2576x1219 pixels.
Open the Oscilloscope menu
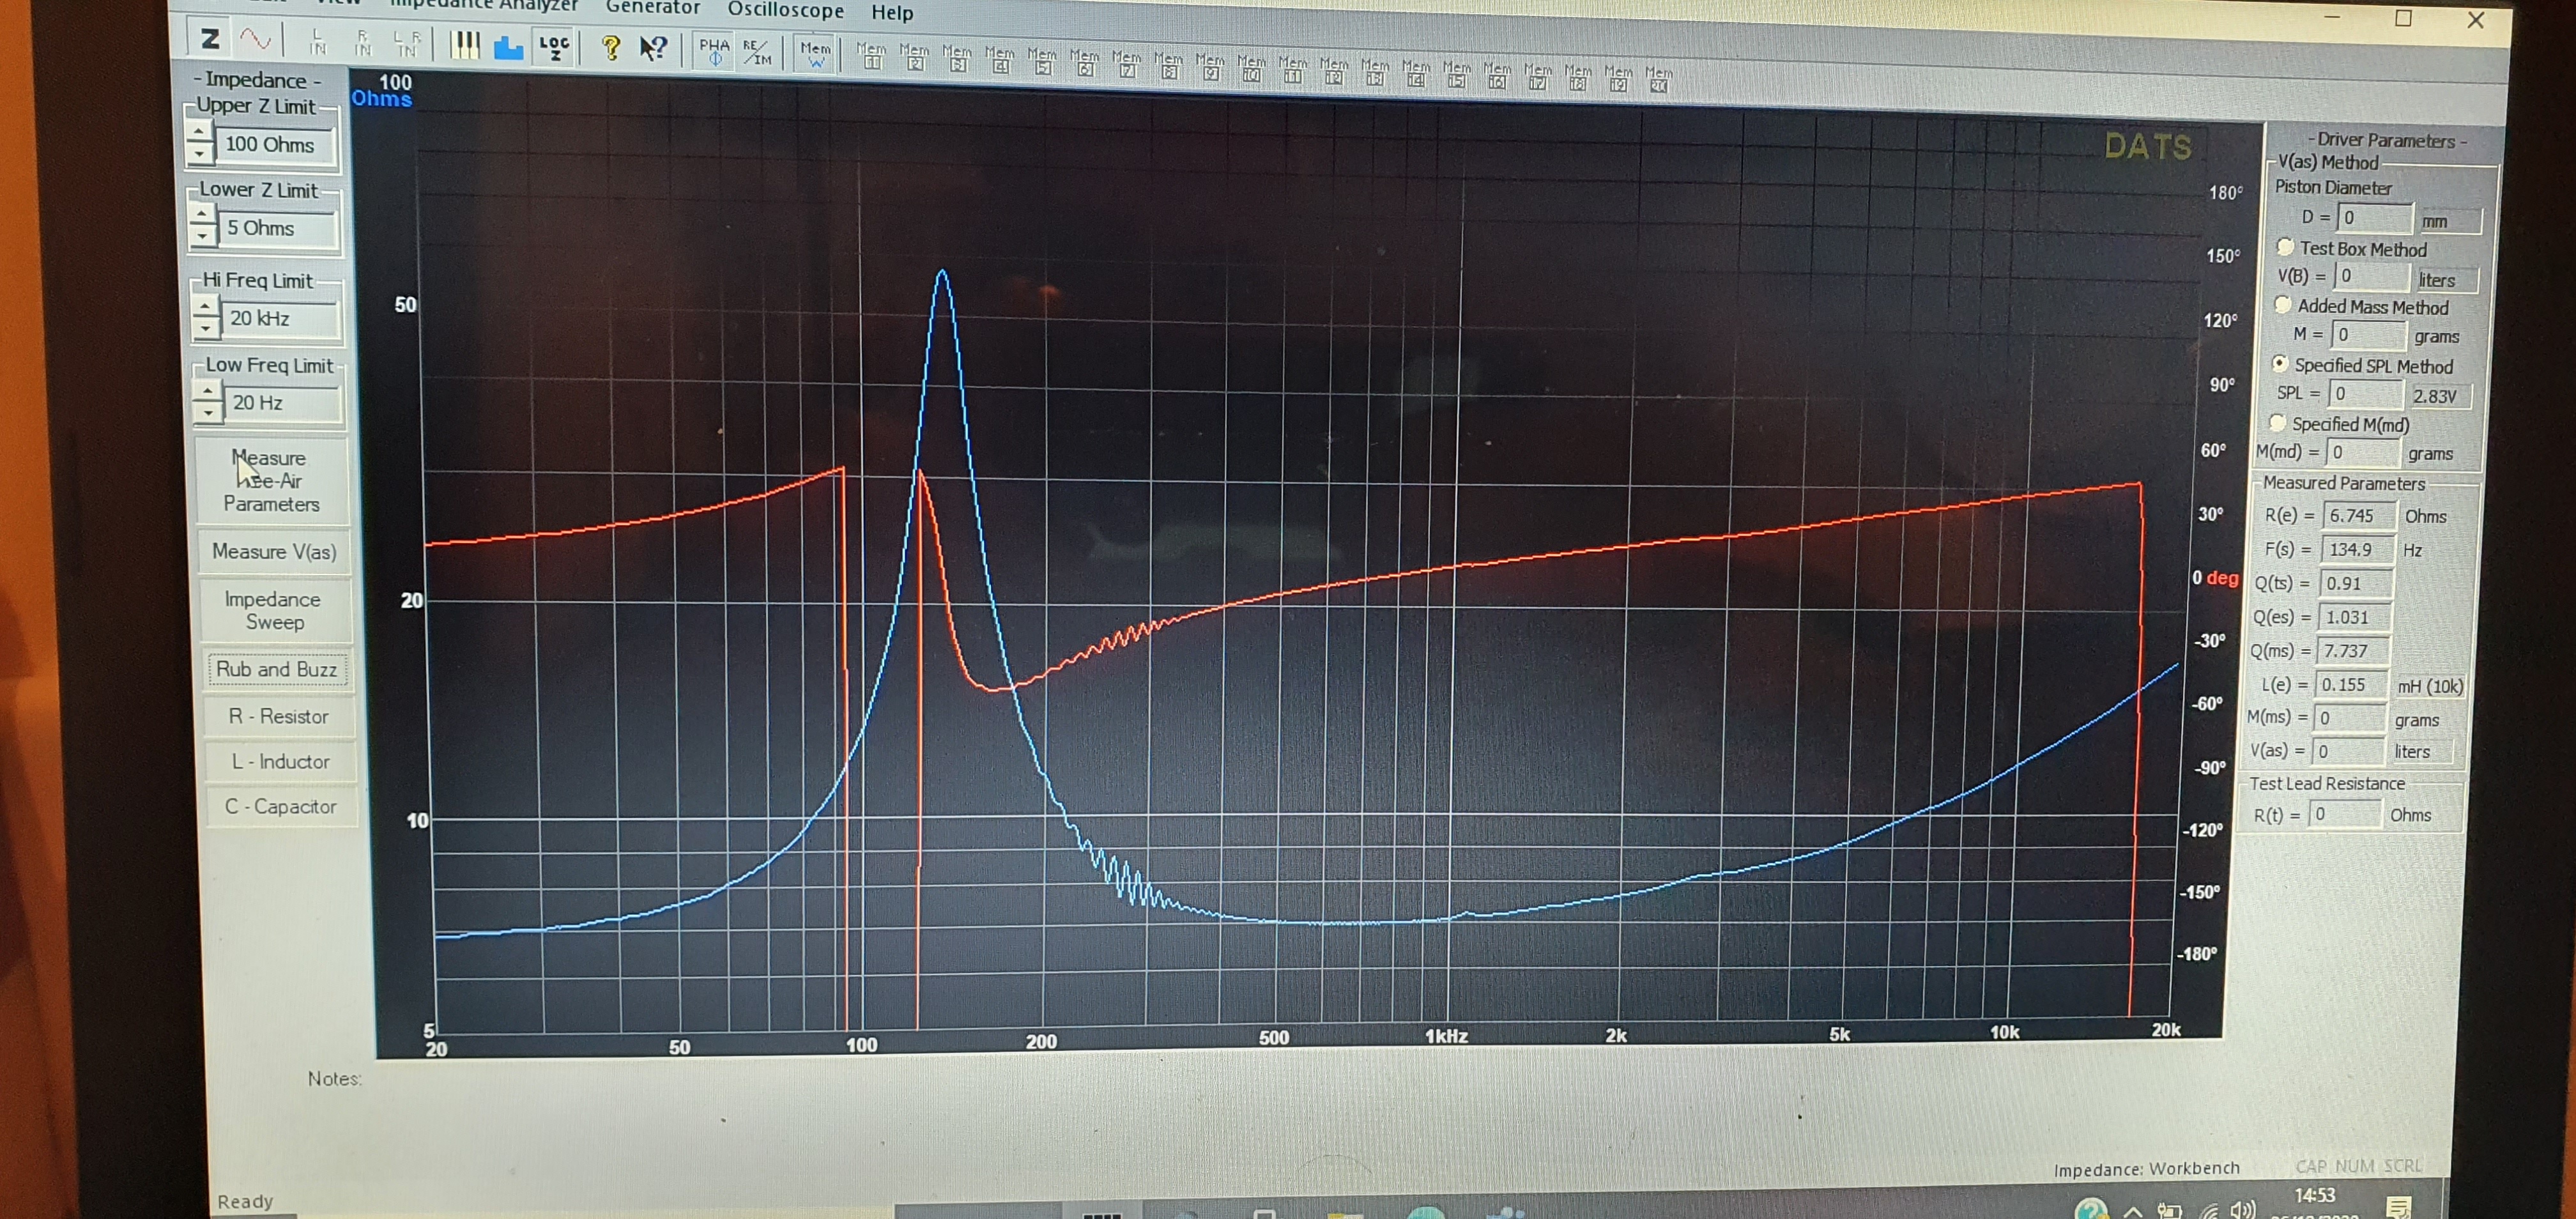786,10
